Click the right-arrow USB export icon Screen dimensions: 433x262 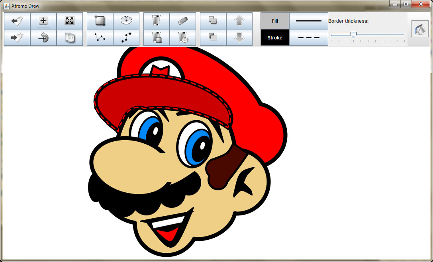pos(17,37)
